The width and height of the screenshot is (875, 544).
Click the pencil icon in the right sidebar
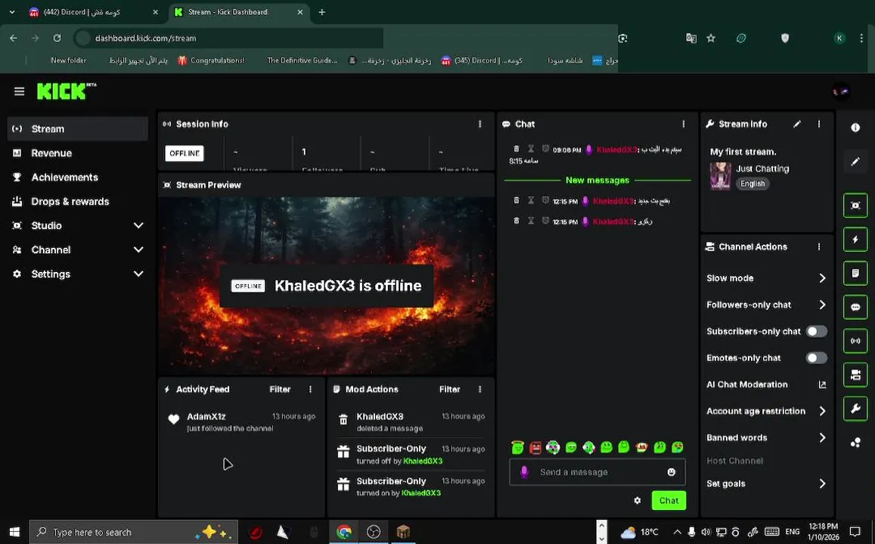coord(855,162)
